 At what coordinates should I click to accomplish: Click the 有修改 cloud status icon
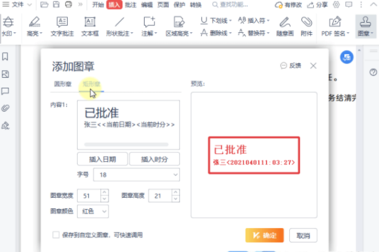(279, 4)
